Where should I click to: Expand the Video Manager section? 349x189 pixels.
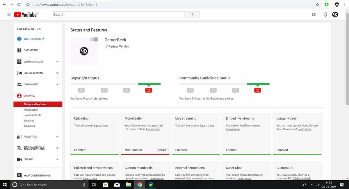tap(57, 62)
